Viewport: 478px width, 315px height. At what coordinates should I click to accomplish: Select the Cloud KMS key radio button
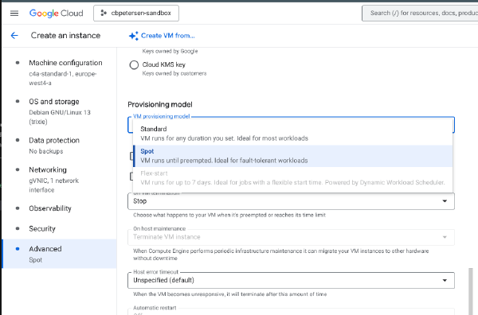click(x=134, y=64)
